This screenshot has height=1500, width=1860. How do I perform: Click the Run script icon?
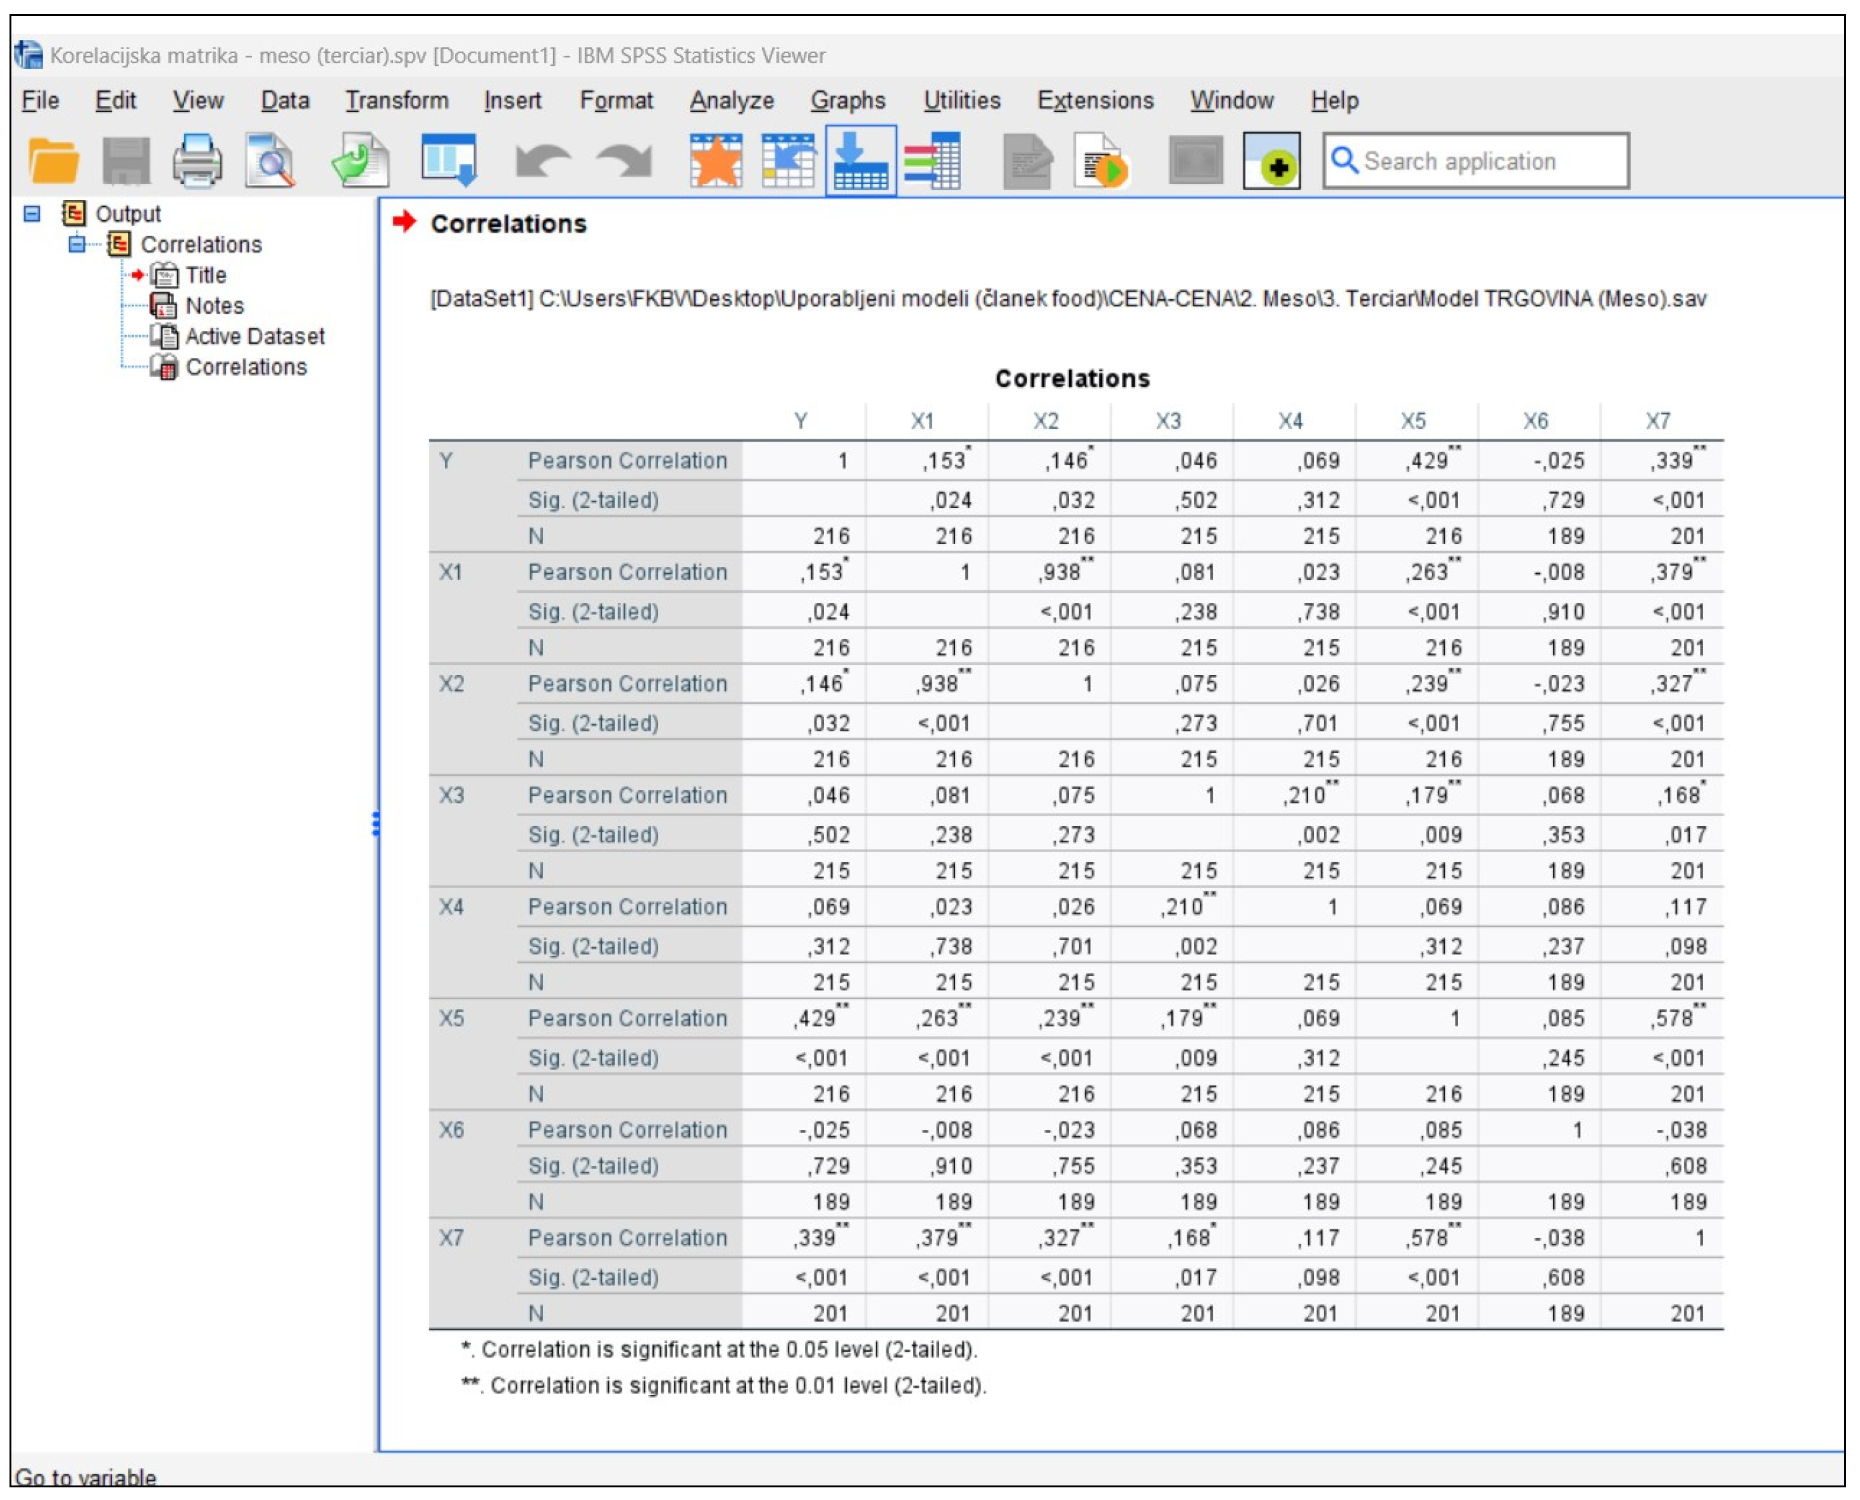(x=1101, y=161)
